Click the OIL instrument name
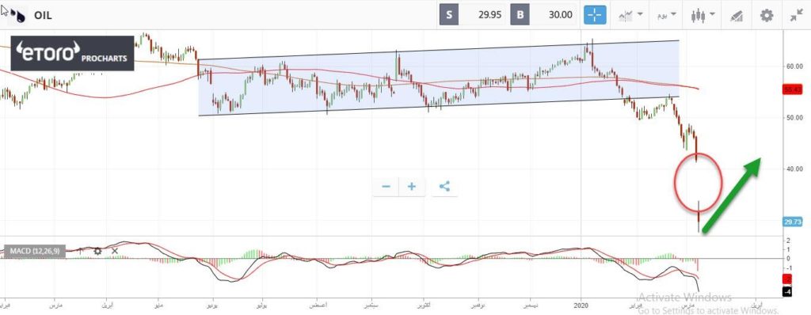The height and width of the screenshot is (315, 811). click(x=43, y=15)
